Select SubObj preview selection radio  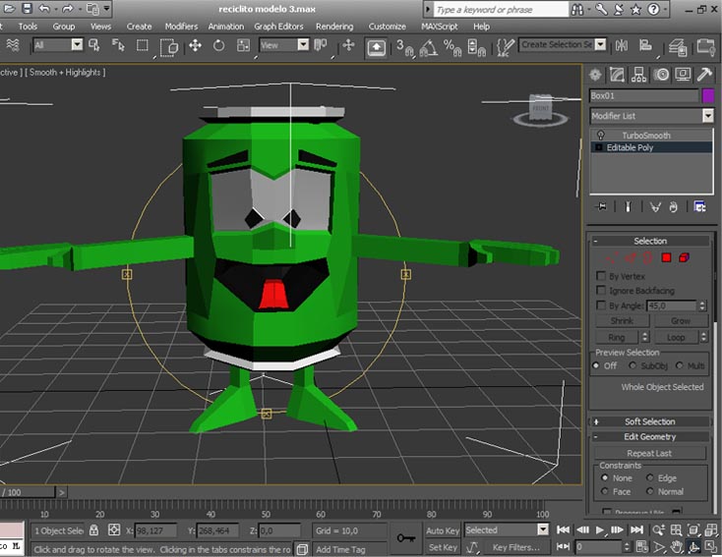[632, 365]
